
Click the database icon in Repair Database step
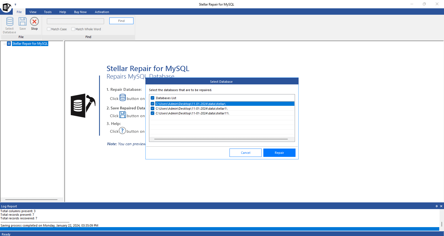pos(123,97)
